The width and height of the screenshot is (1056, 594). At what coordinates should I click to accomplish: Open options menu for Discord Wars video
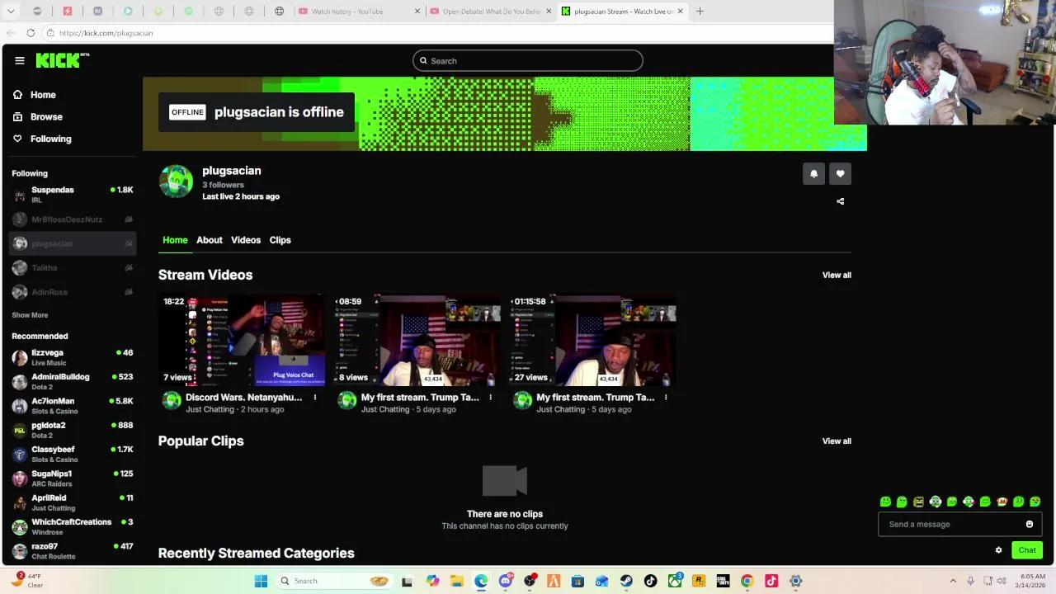click(314, 398)
